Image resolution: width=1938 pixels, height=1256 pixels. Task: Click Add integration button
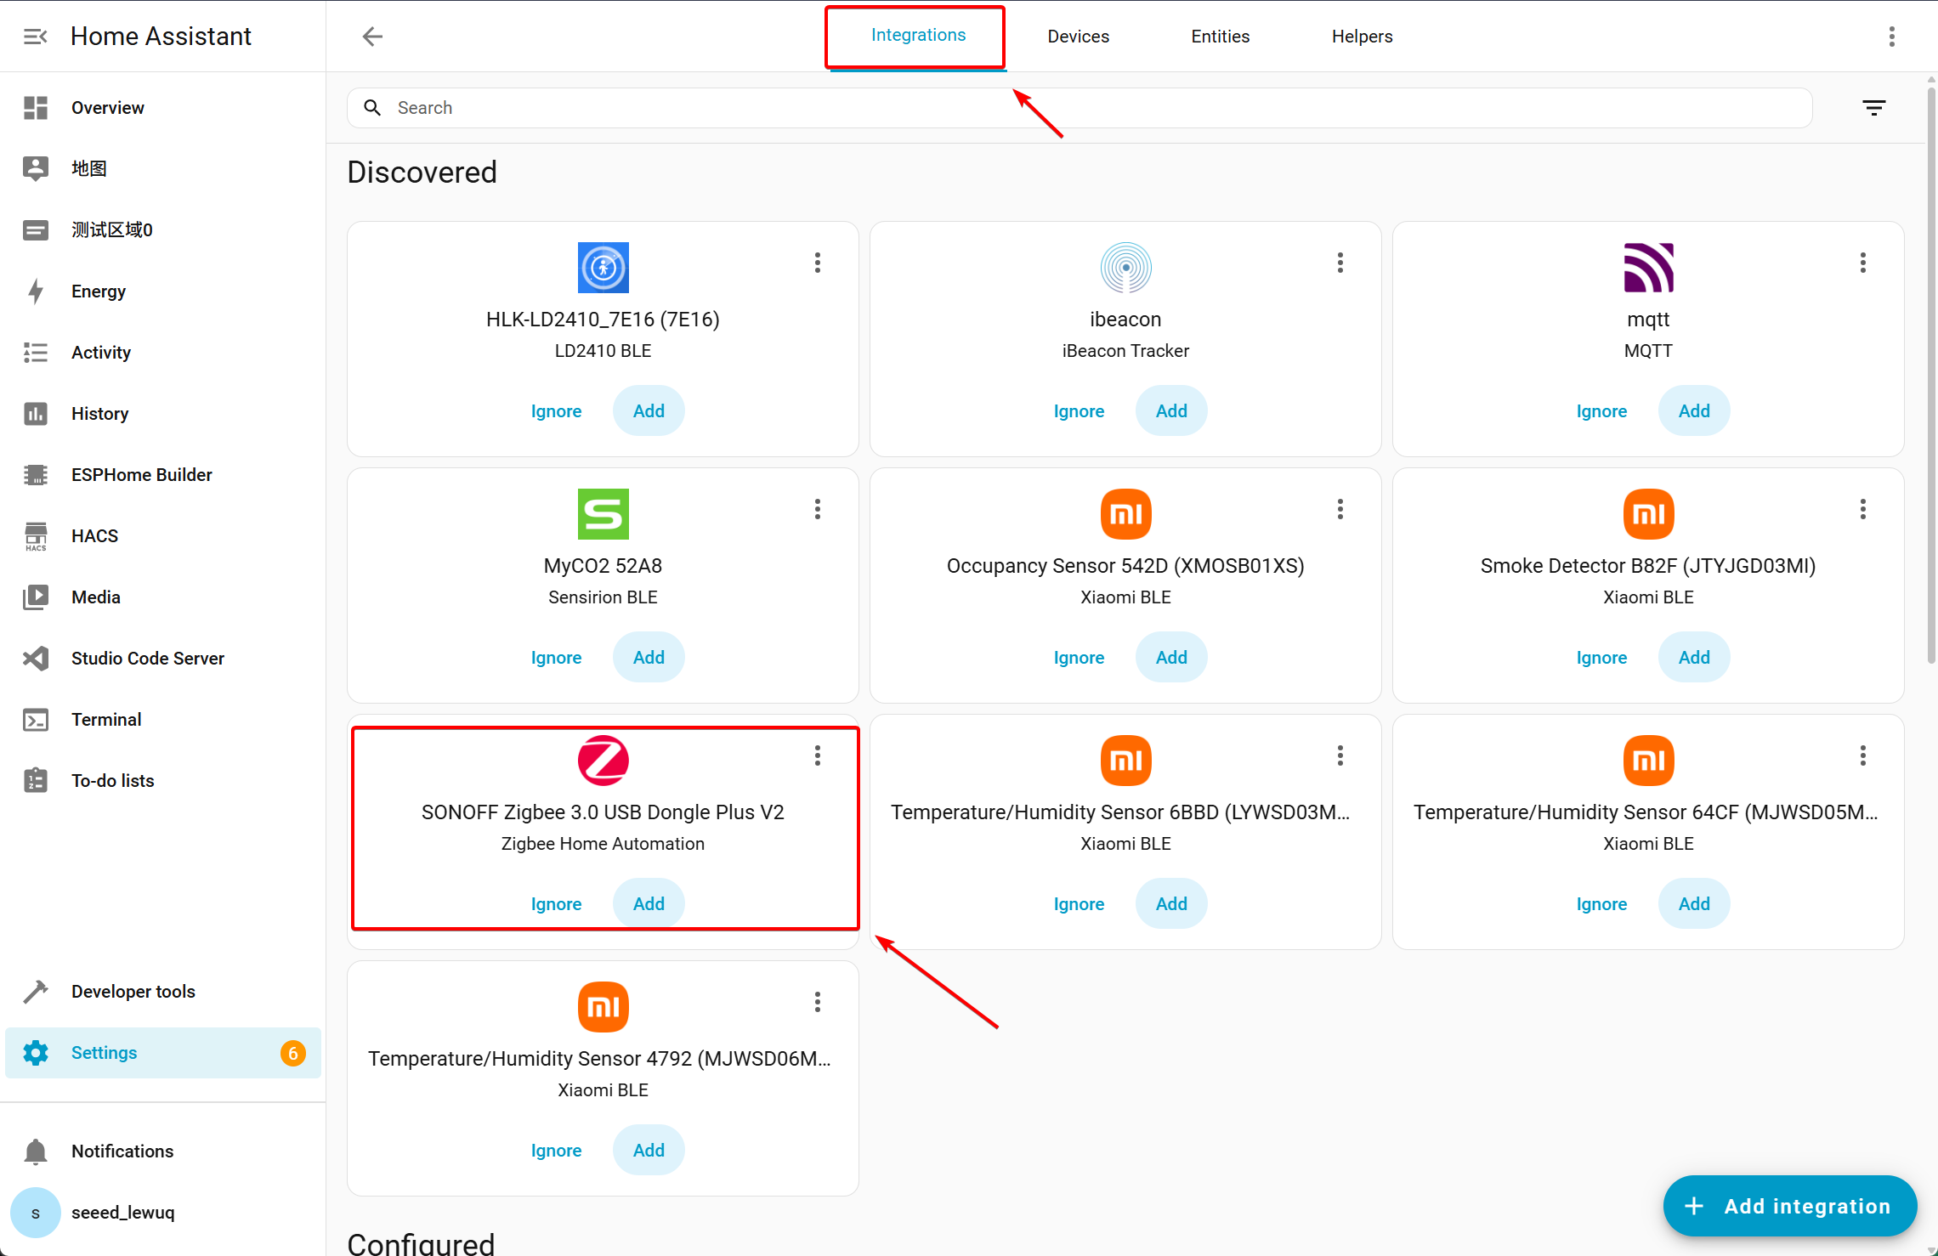(x=1789, y=1206)
